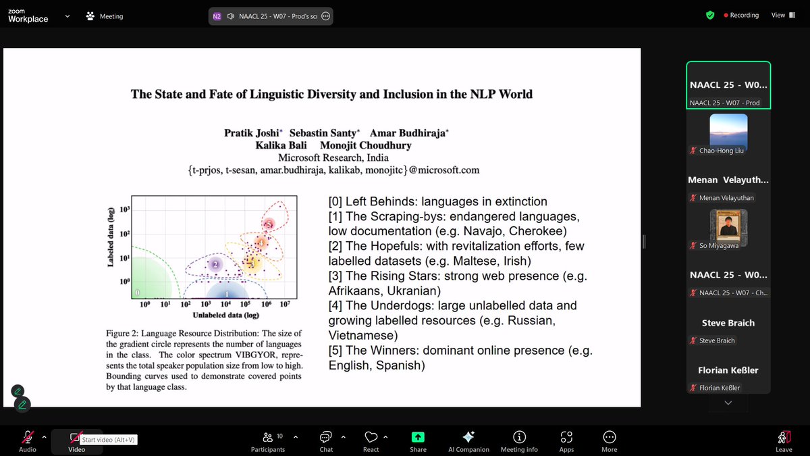
Task: Select the active speaker NAACL 25 - W07 - Prod tile
Action: point(728,85)
